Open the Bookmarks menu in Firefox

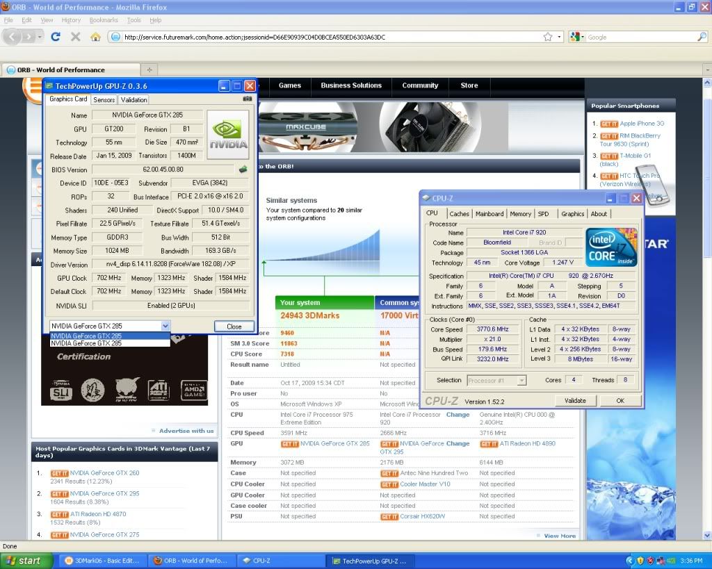[104, 20]
